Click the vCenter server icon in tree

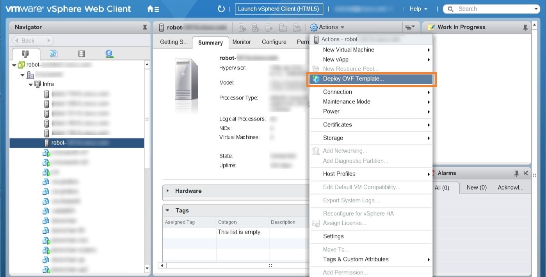pos(22,65)
